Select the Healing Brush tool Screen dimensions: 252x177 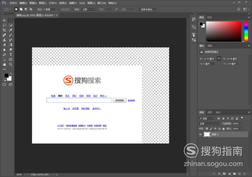(x=4, y=35)
